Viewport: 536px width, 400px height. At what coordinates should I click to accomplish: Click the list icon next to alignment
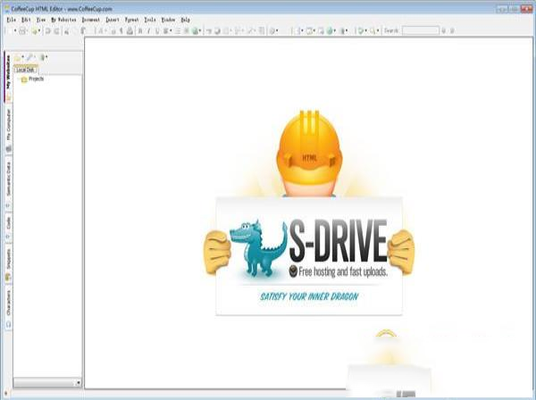point(178,31)
